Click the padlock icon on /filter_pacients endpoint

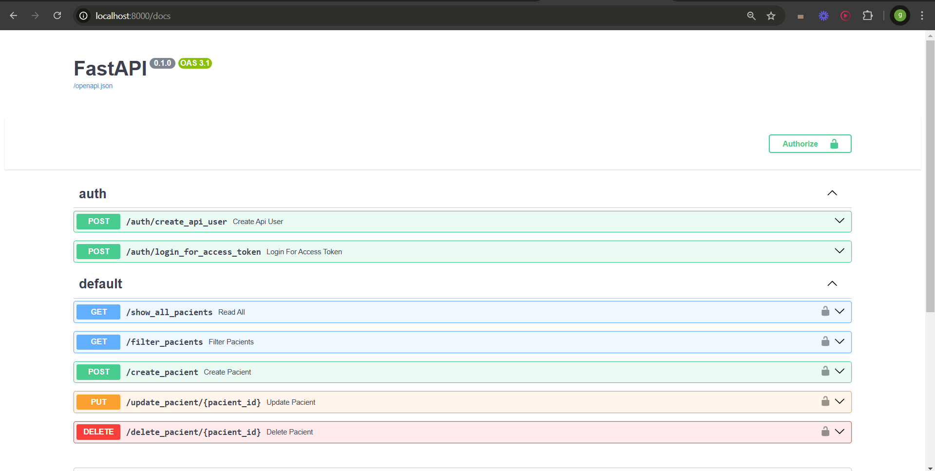click(x=825, y=341)
